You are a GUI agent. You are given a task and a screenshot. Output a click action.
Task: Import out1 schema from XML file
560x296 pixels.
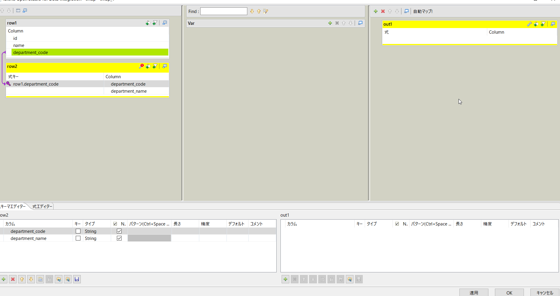click(x=350, y=279)
